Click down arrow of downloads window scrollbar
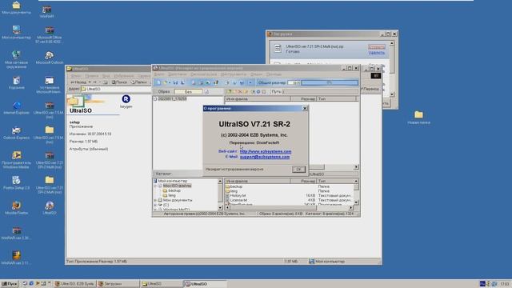 point(392,94)
